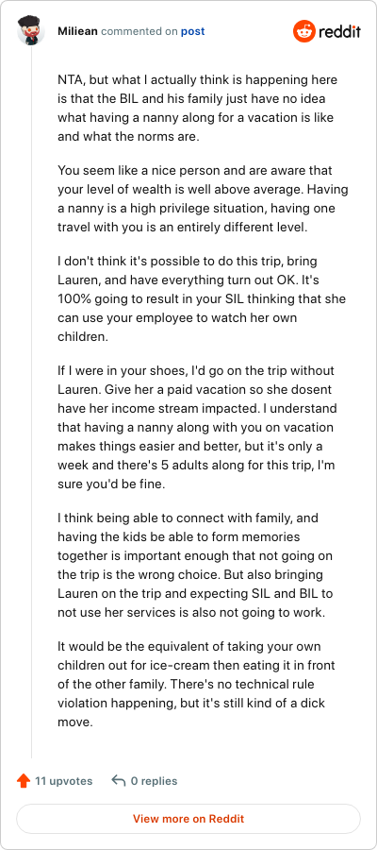Click the paragraph starting "NTA, but what I"

click(201, 109)
